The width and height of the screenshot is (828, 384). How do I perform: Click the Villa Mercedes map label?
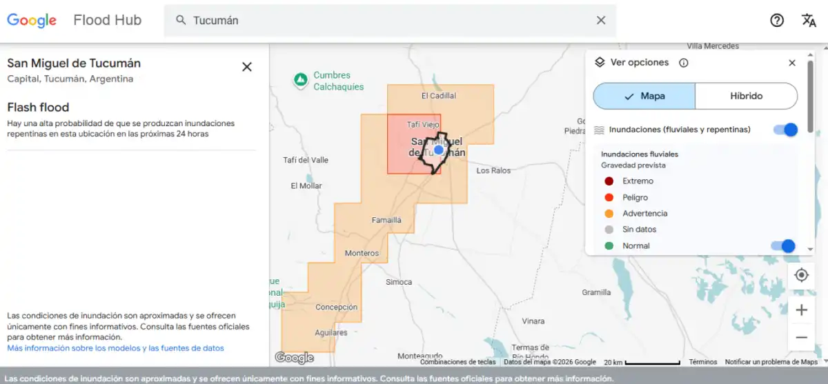713,46
